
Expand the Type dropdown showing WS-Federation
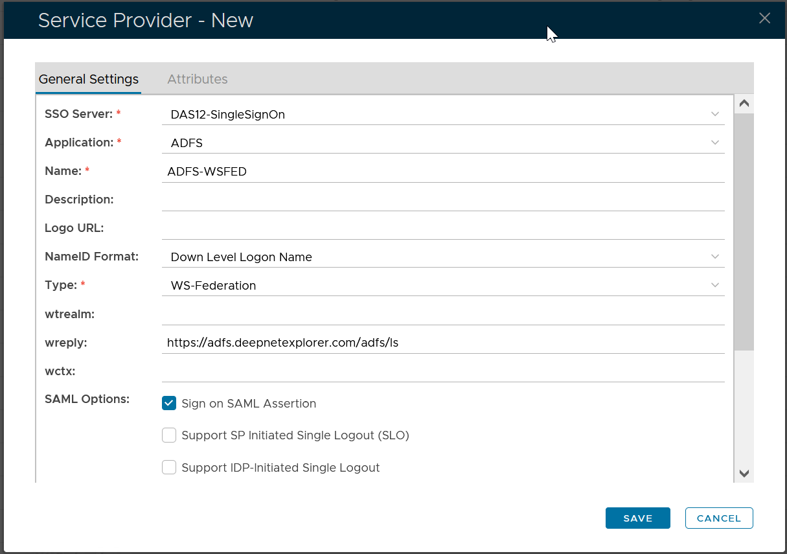click(x=442, y=286)
